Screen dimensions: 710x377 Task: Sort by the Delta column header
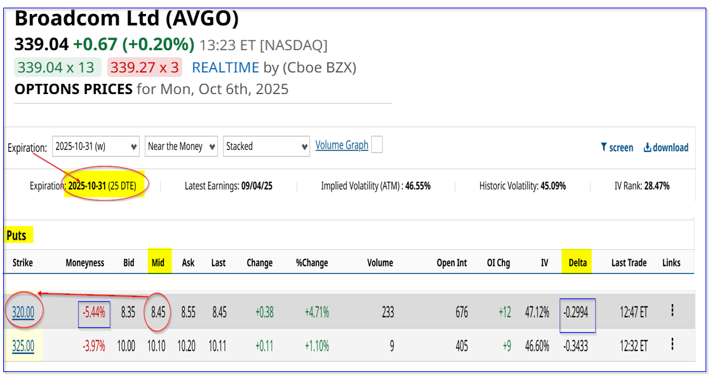[578, 263]
